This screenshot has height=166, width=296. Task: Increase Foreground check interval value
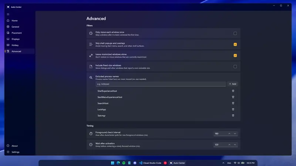coord(229,134)
